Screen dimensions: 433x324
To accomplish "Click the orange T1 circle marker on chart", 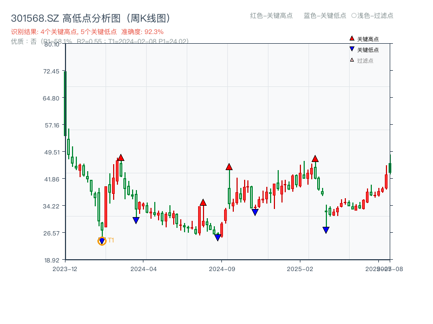I will tap(102, 241).
